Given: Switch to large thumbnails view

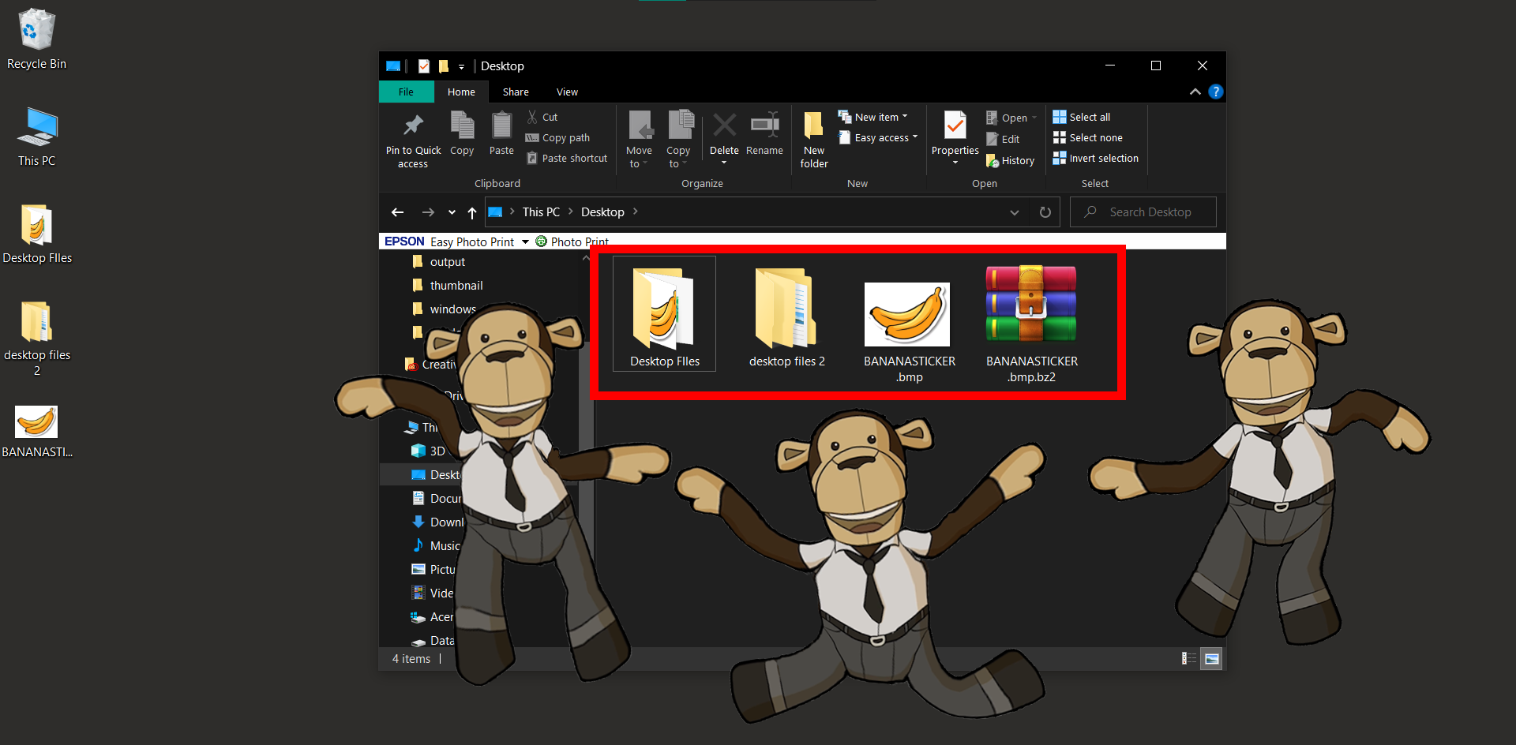Looking at the screenshot, I should pyautogui.click(x=1212, y=658).
